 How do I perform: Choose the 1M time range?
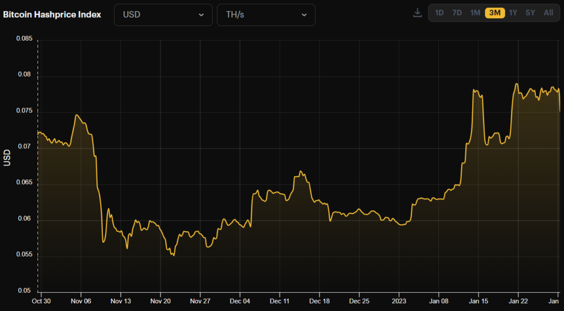pos(475,13)
